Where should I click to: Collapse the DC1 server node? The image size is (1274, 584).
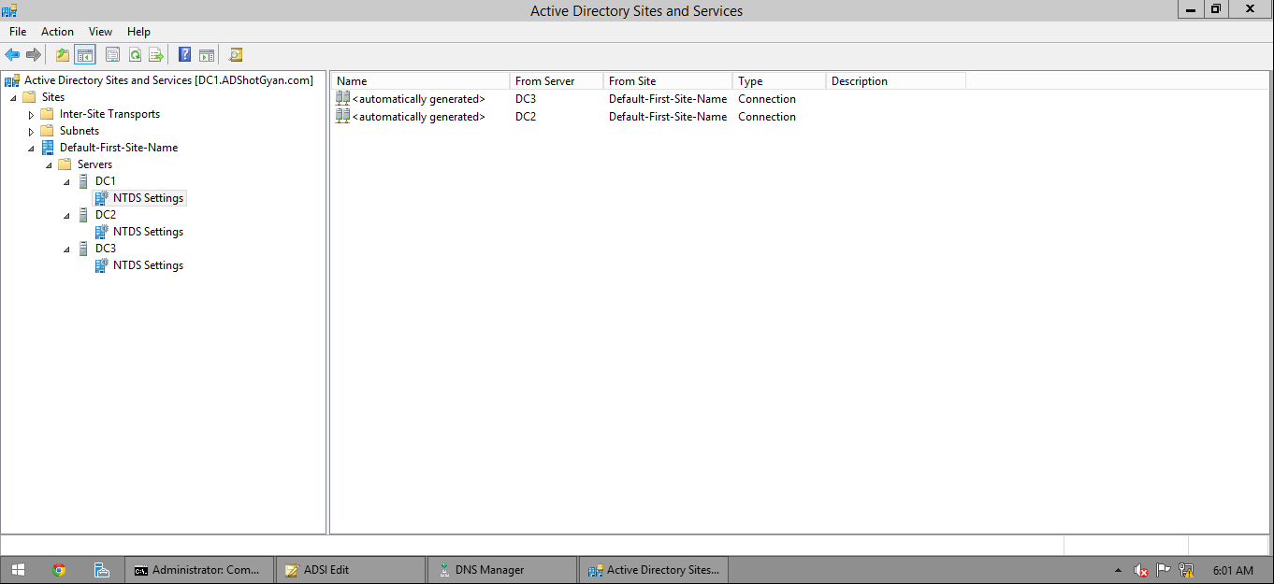pos(66,181)
